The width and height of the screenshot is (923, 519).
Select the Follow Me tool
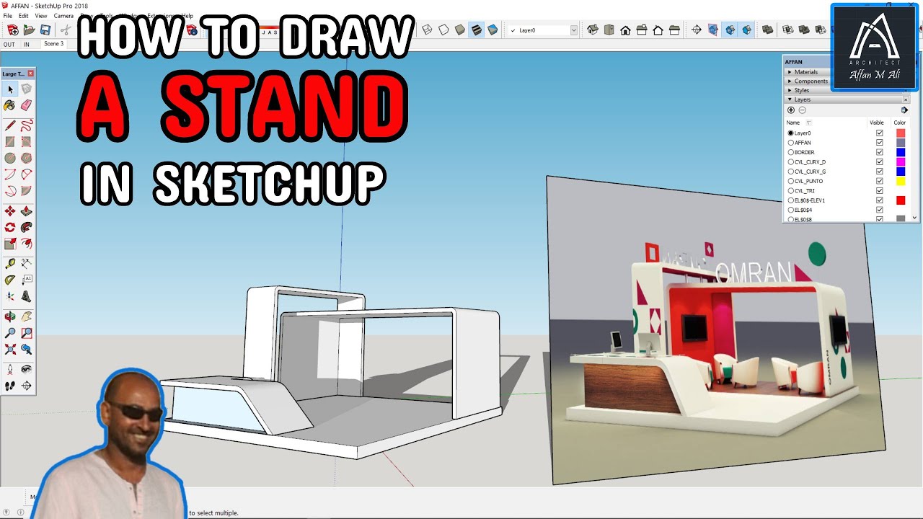[27, 228]
